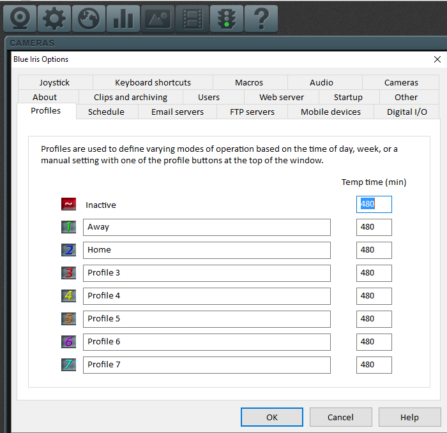Click the Profile 3 temp time field
This screenshot has height=433, width=447.
point(374,273)
